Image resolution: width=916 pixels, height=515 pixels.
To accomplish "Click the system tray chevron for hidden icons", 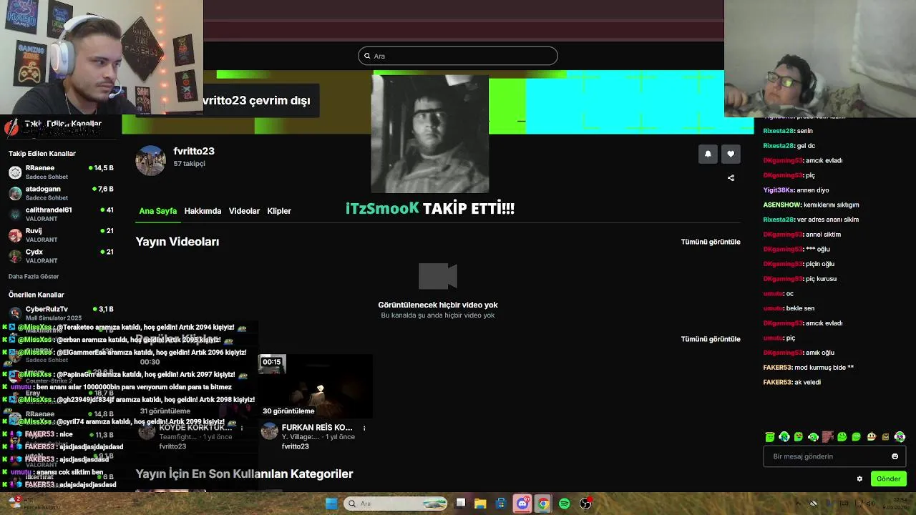I will (799, 504).
